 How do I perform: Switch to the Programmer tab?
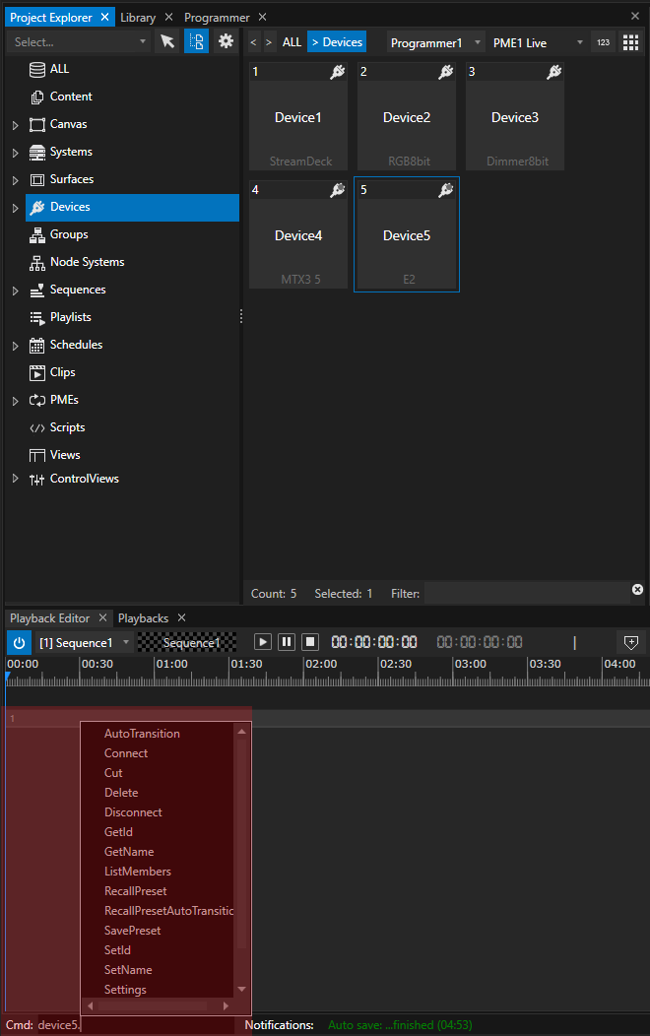pyautogui.click(x=217, y=17)
